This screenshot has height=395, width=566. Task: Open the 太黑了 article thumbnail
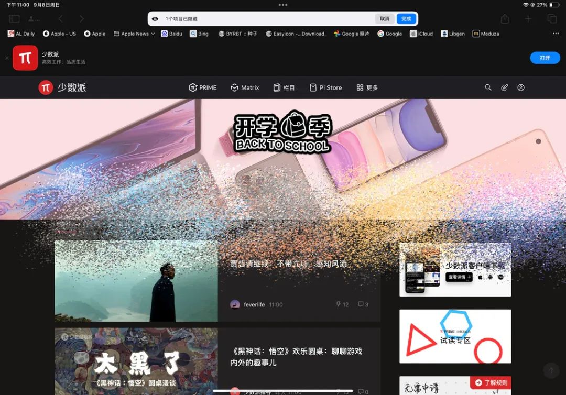pos(136,361)
